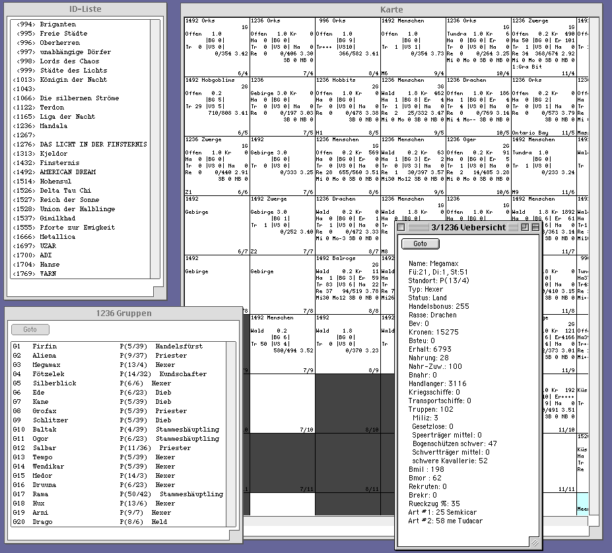Select group G7 Kane Dieb
The width and height of the screenshot is (612, 553).
point(118,402)
